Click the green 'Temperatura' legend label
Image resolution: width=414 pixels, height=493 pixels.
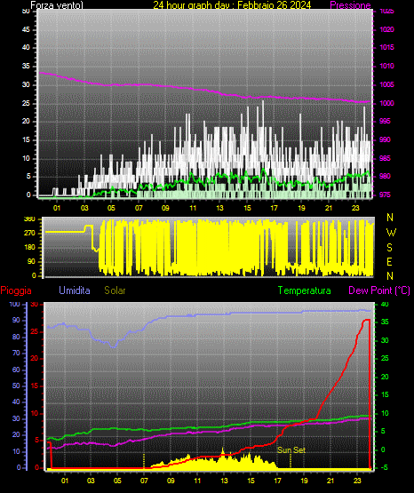pyautogui.click(x=305, y=290)
